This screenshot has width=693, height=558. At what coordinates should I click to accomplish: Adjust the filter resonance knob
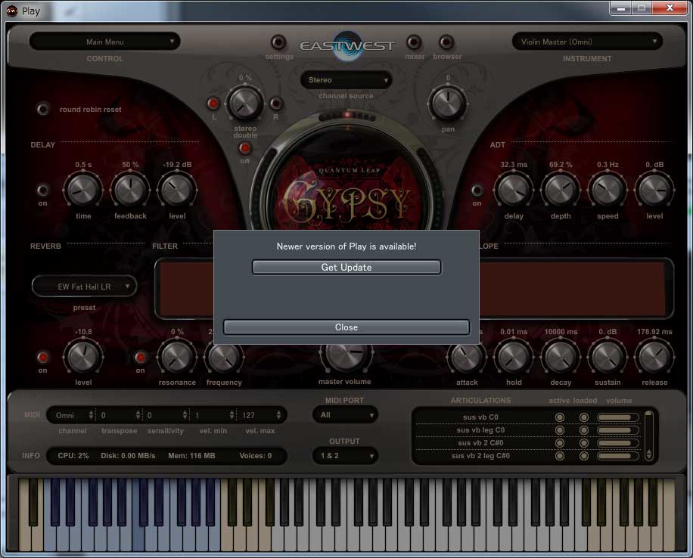[177, 357]
